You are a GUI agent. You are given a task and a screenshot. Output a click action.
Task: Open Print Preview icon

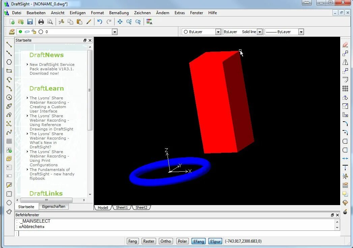click(50, 22)
